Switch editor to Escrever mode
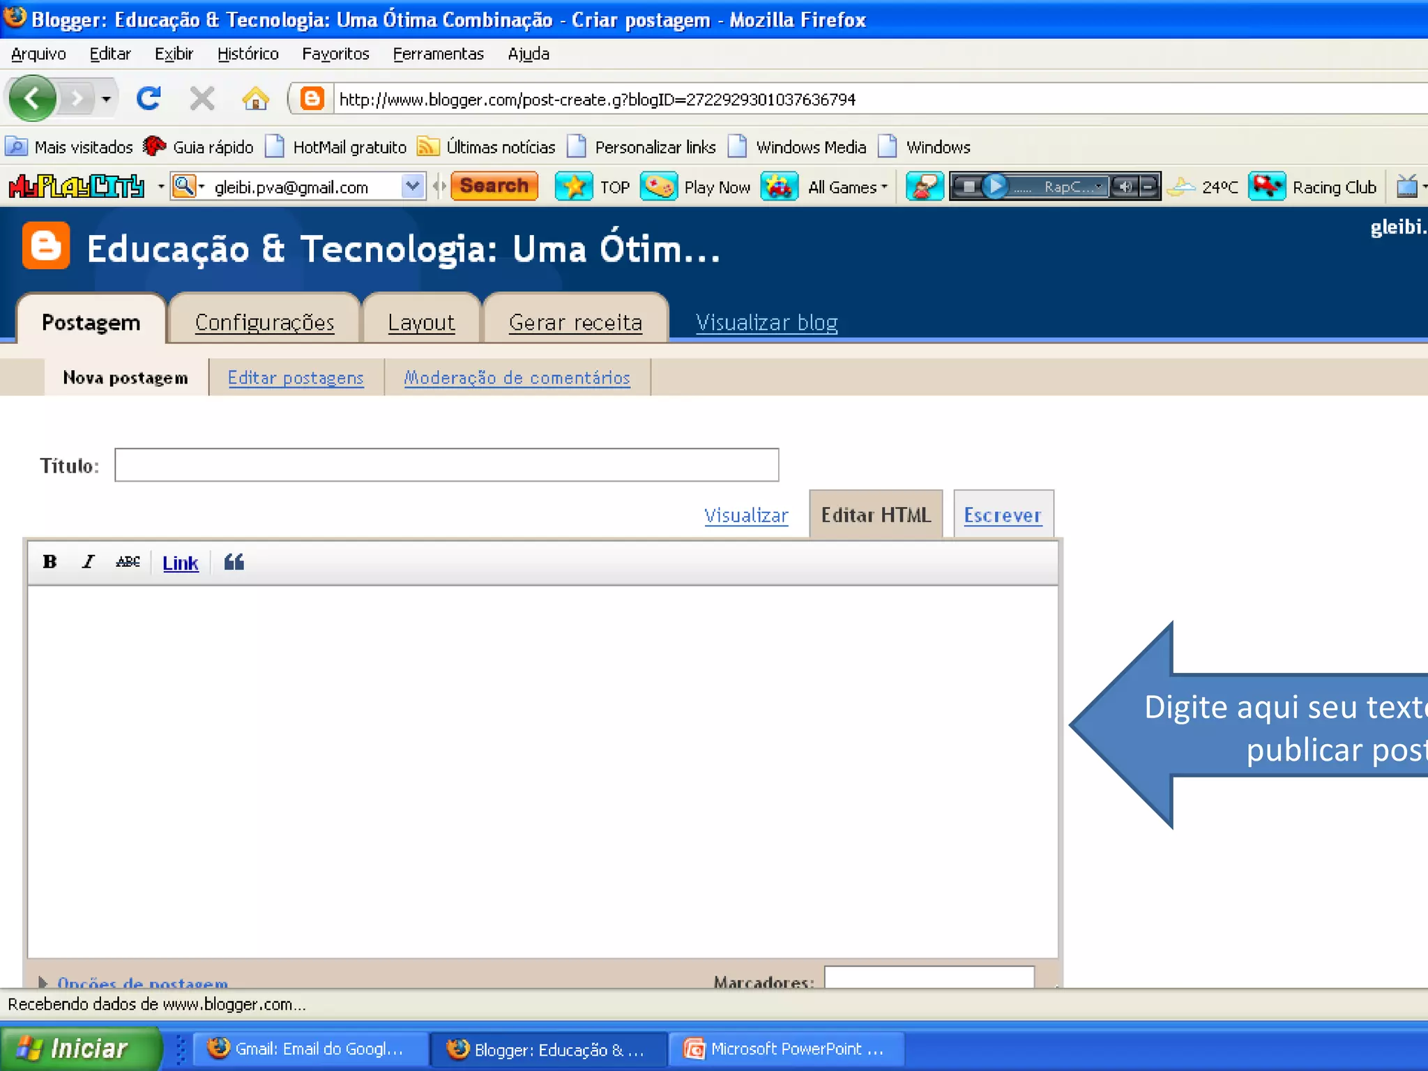This screenshot has width=1428, height=1071. click(x=1002, y=515)
